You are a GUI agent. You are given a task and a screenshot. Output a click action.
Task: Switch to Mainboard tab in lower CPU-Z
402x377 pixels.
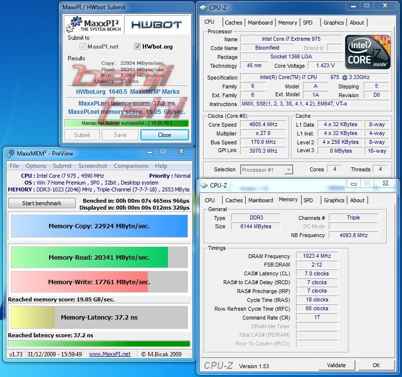pos(261,200)
